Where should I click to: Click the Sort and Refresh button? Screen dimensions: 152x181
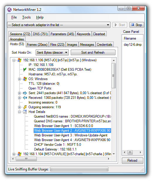pos(93,53)
